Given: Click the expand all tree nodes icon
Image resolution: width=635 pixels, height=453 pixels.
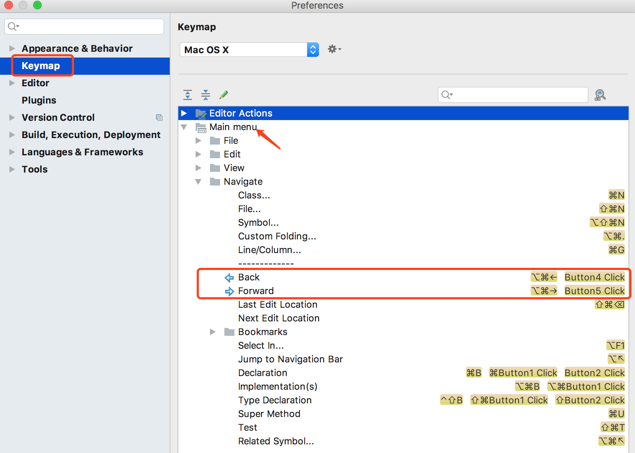Looking at the screenshot, I should [x=187, y=95].
